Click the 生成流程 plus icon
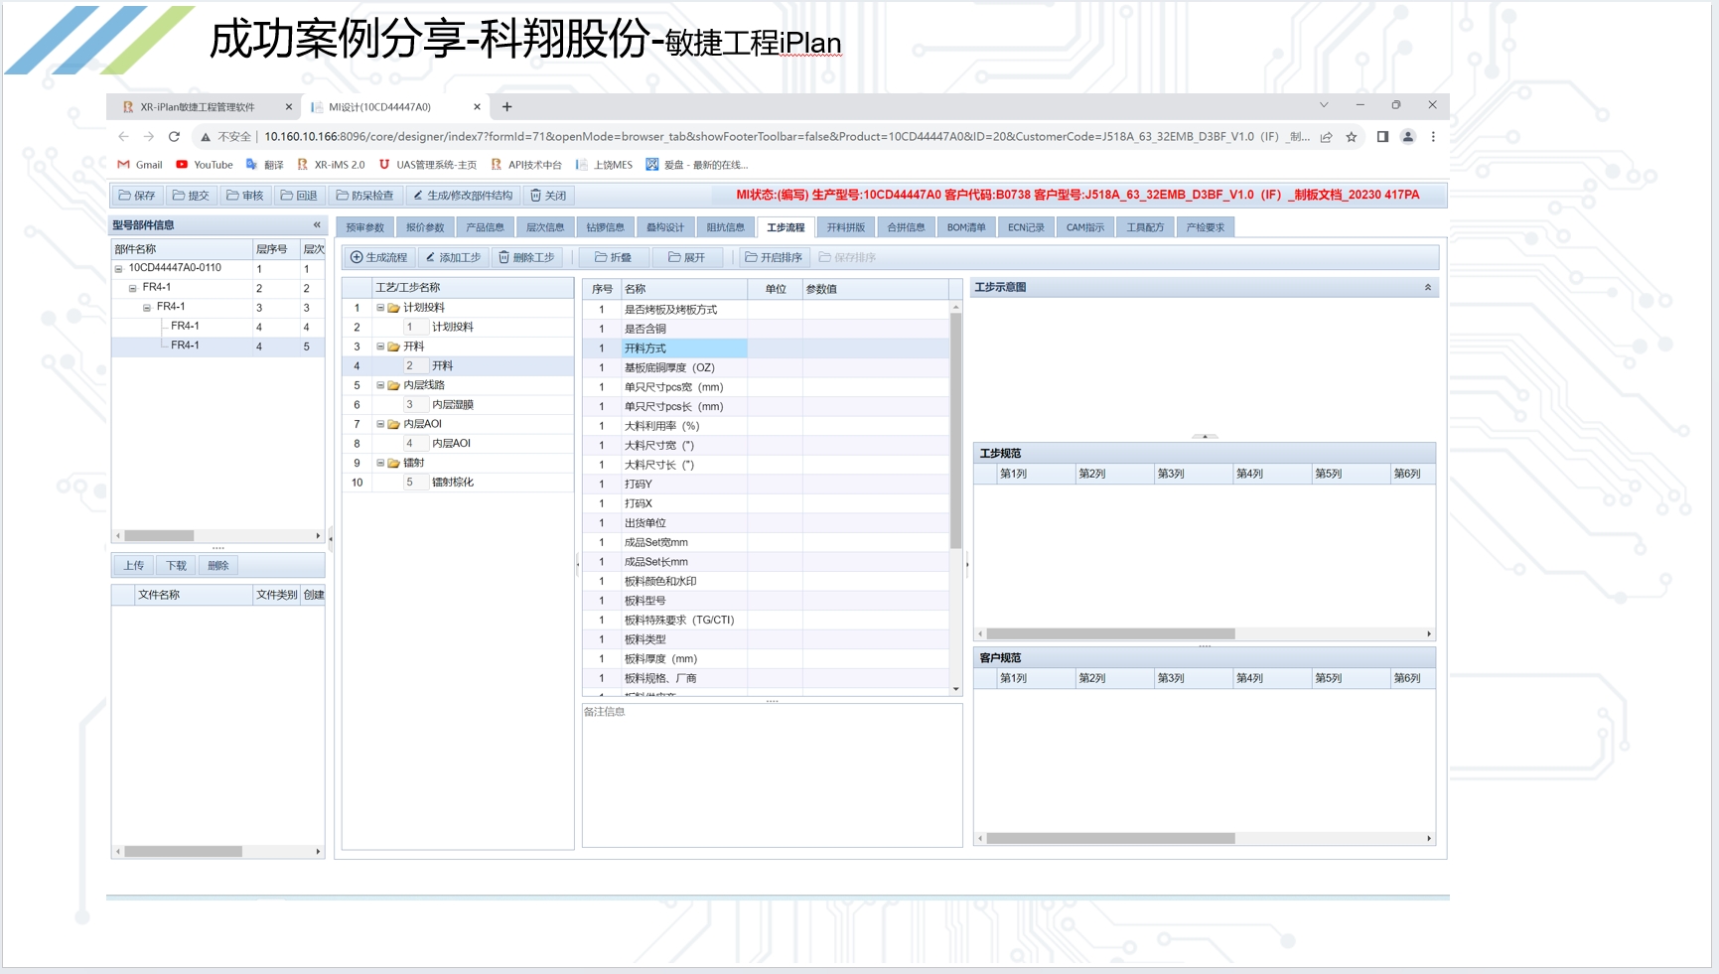 [x=357, y=257]
